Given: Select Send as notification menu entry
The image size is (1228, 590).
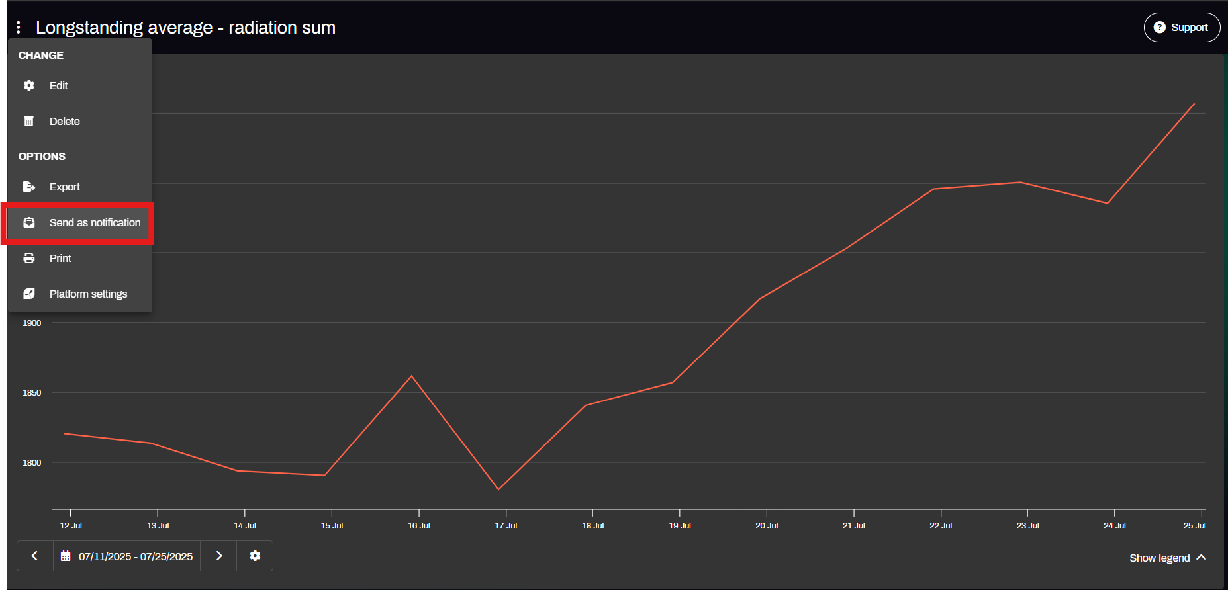Looking at the screenshot, I should [x=95, y=222].
